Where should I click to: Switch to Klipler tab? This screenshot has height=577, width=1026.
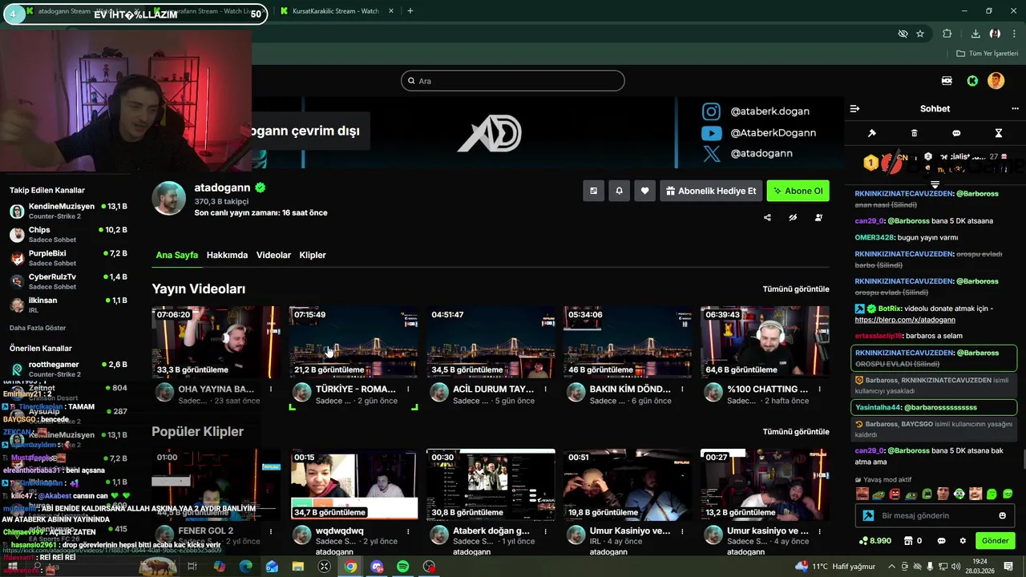click(x=313, y=255)
